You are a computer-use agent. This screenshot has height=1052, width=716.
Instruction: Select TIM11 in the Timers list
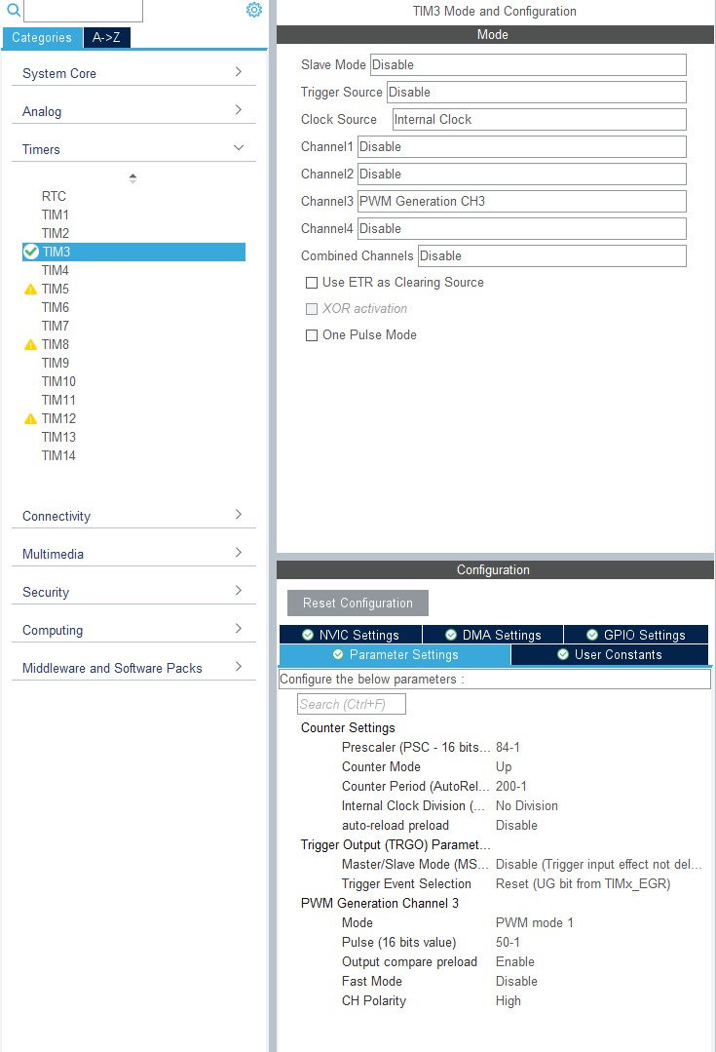pyautogui.click(x=58, y=400)
